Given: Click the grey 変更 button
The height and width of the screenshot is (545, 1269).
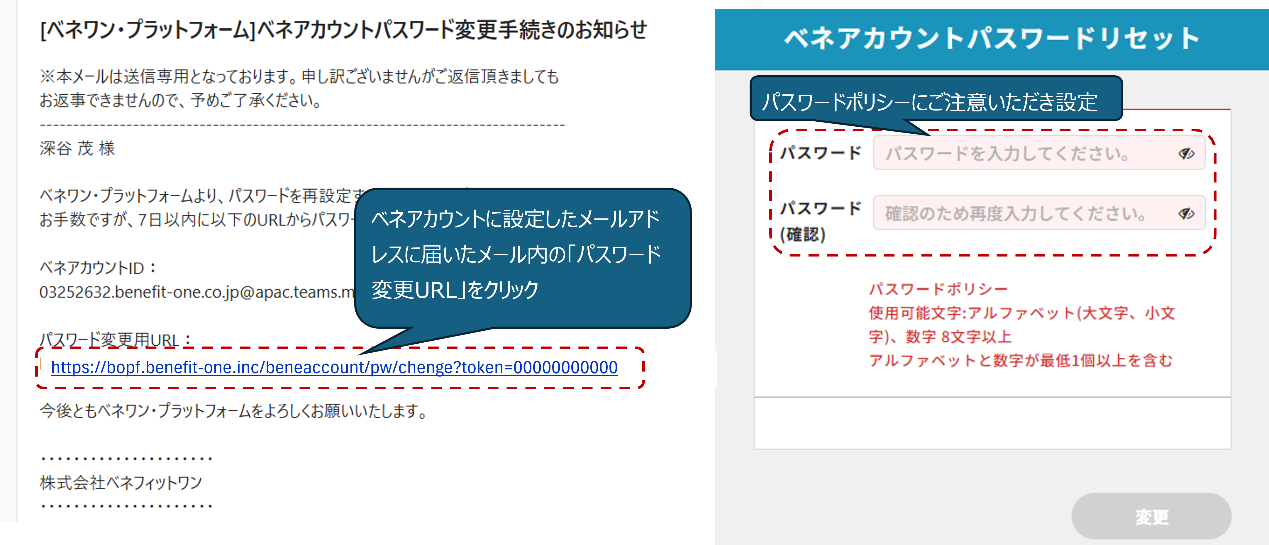Looking at the screenshot, I should coord(1151,516).
